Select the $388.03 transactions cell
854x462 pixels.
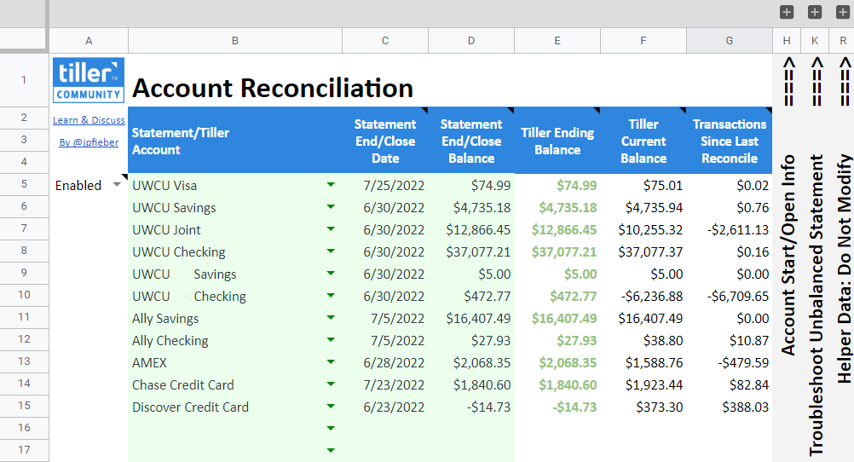point(730,407)
